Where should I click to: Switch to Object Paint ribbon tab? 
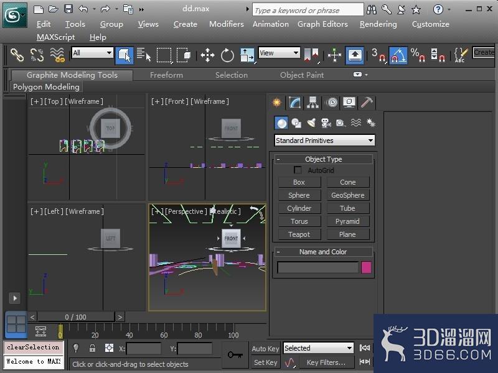coord(302,75)
